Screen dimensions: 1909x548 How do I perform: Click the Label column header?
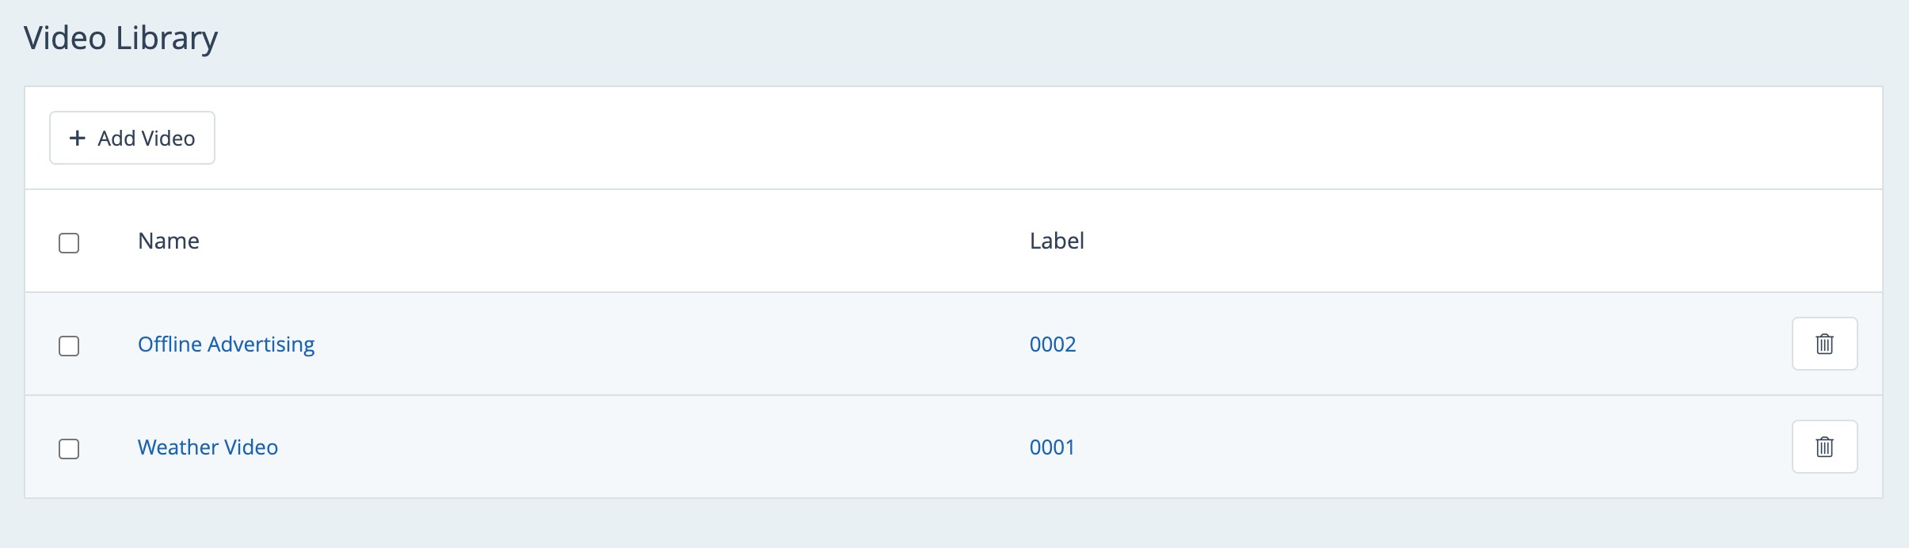pyautogui.click(x=1057, y=241)
